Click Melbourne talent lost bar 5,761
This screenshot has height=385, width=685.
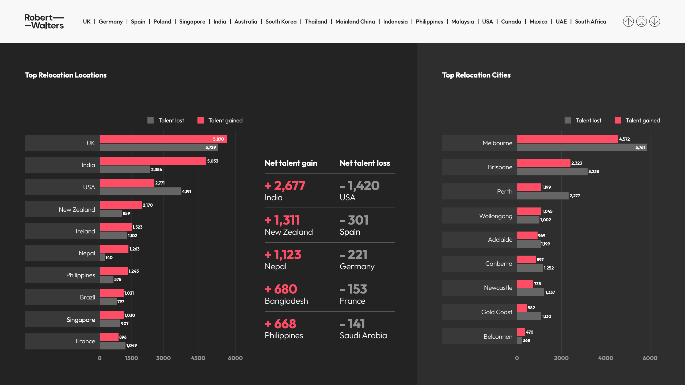[582, 147]
